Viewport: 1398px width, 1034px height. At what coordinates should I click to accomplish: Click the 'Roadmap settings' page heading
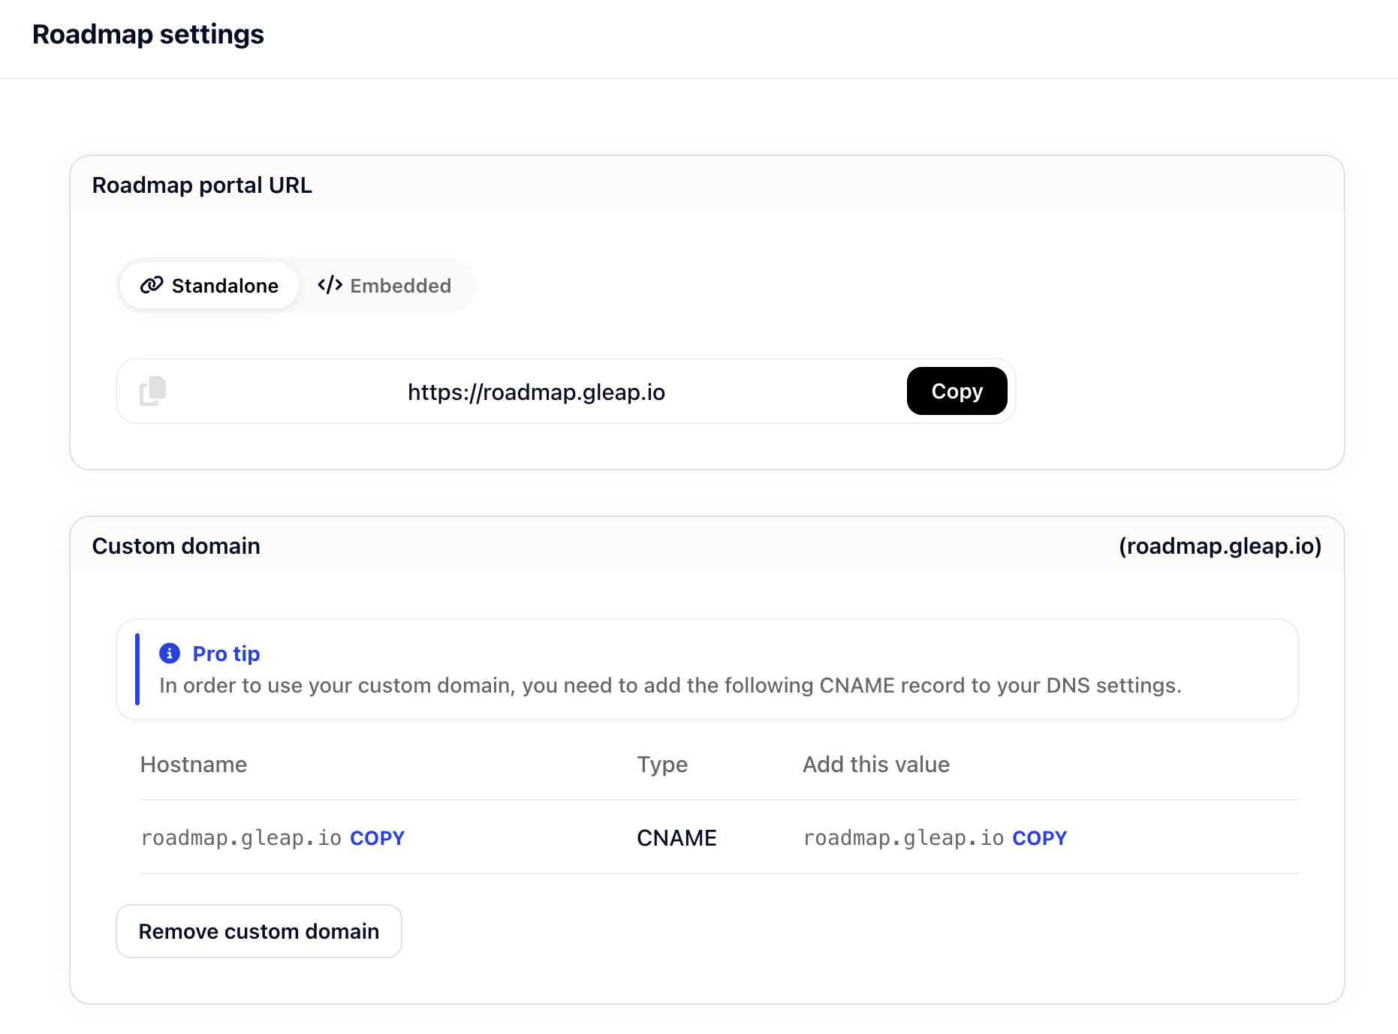tap(148, 35)
